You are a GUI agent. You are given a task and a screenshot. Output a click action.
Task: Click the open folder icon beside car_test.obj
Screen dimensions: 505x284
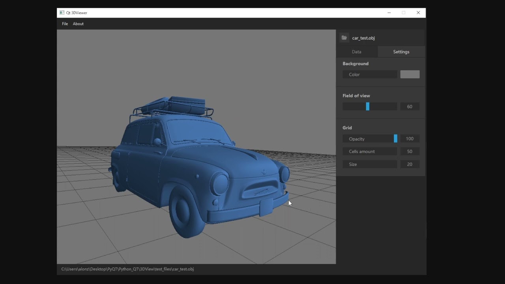tap(344, 38)
